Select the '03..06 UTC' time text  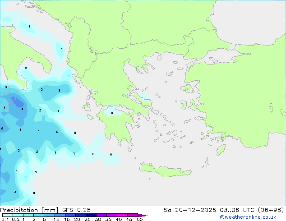tap(237, 210)
